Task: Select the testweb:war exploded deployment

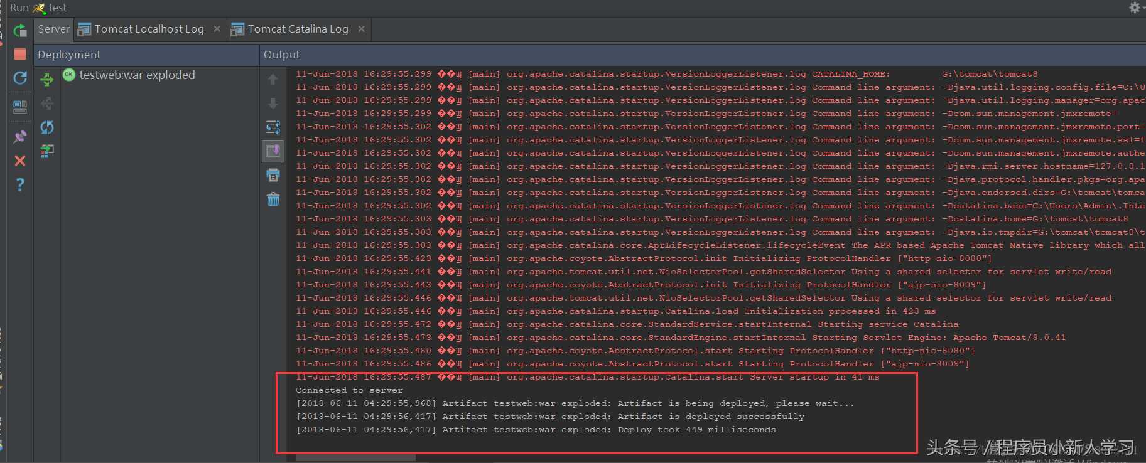Action: pyautogui.click(x=137, y=75)
